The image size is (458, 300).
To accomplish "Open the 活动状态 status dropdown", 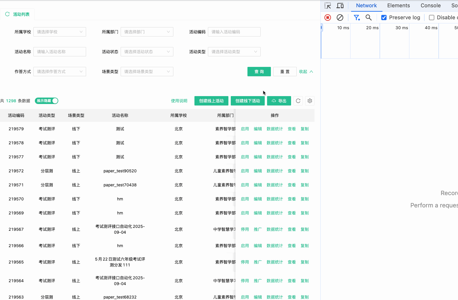I will [x=147, y=51].
